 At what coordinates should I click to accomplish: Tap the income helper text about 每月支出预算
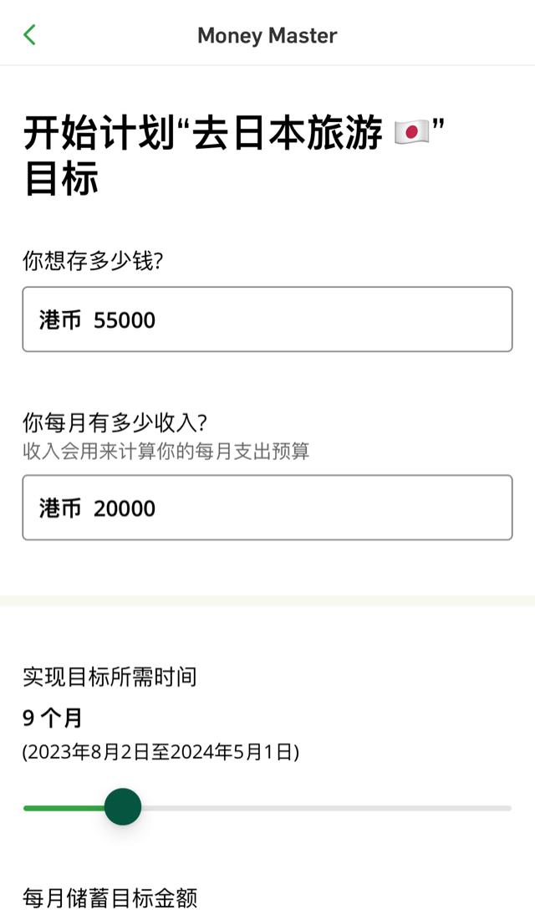click(x=166, y=452)
